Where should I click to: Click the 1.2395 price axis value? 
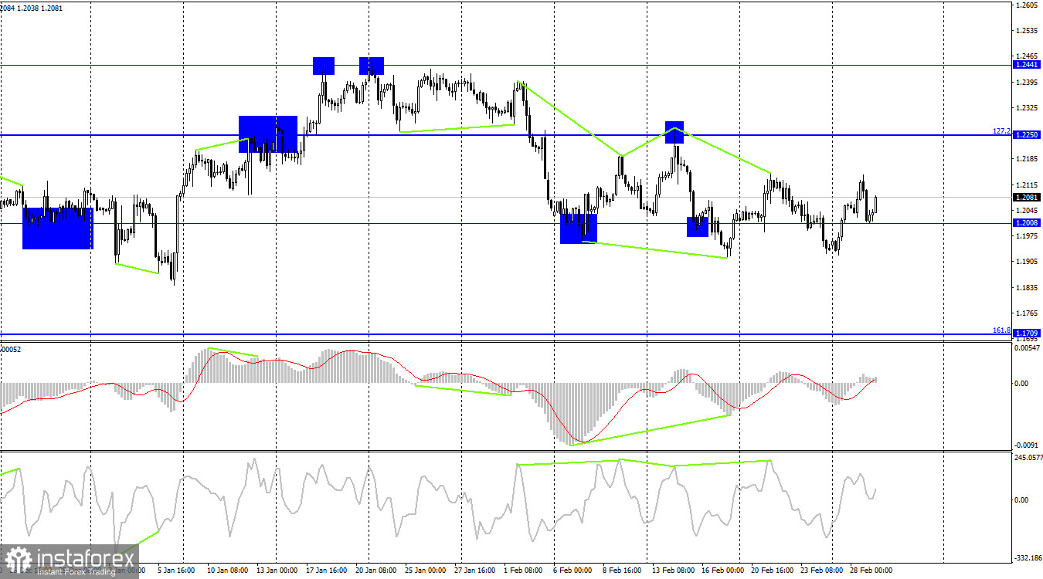pos(1027,82)
